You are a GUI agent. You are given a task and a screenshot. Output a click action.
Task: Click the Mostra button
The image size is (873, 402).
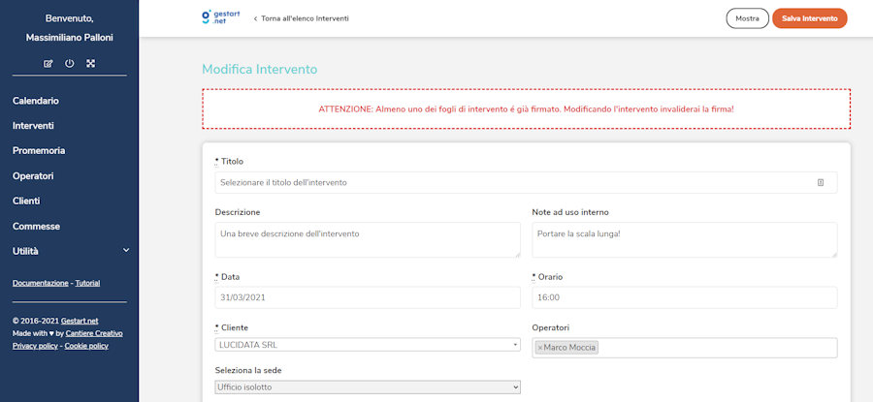click(747, 18)
